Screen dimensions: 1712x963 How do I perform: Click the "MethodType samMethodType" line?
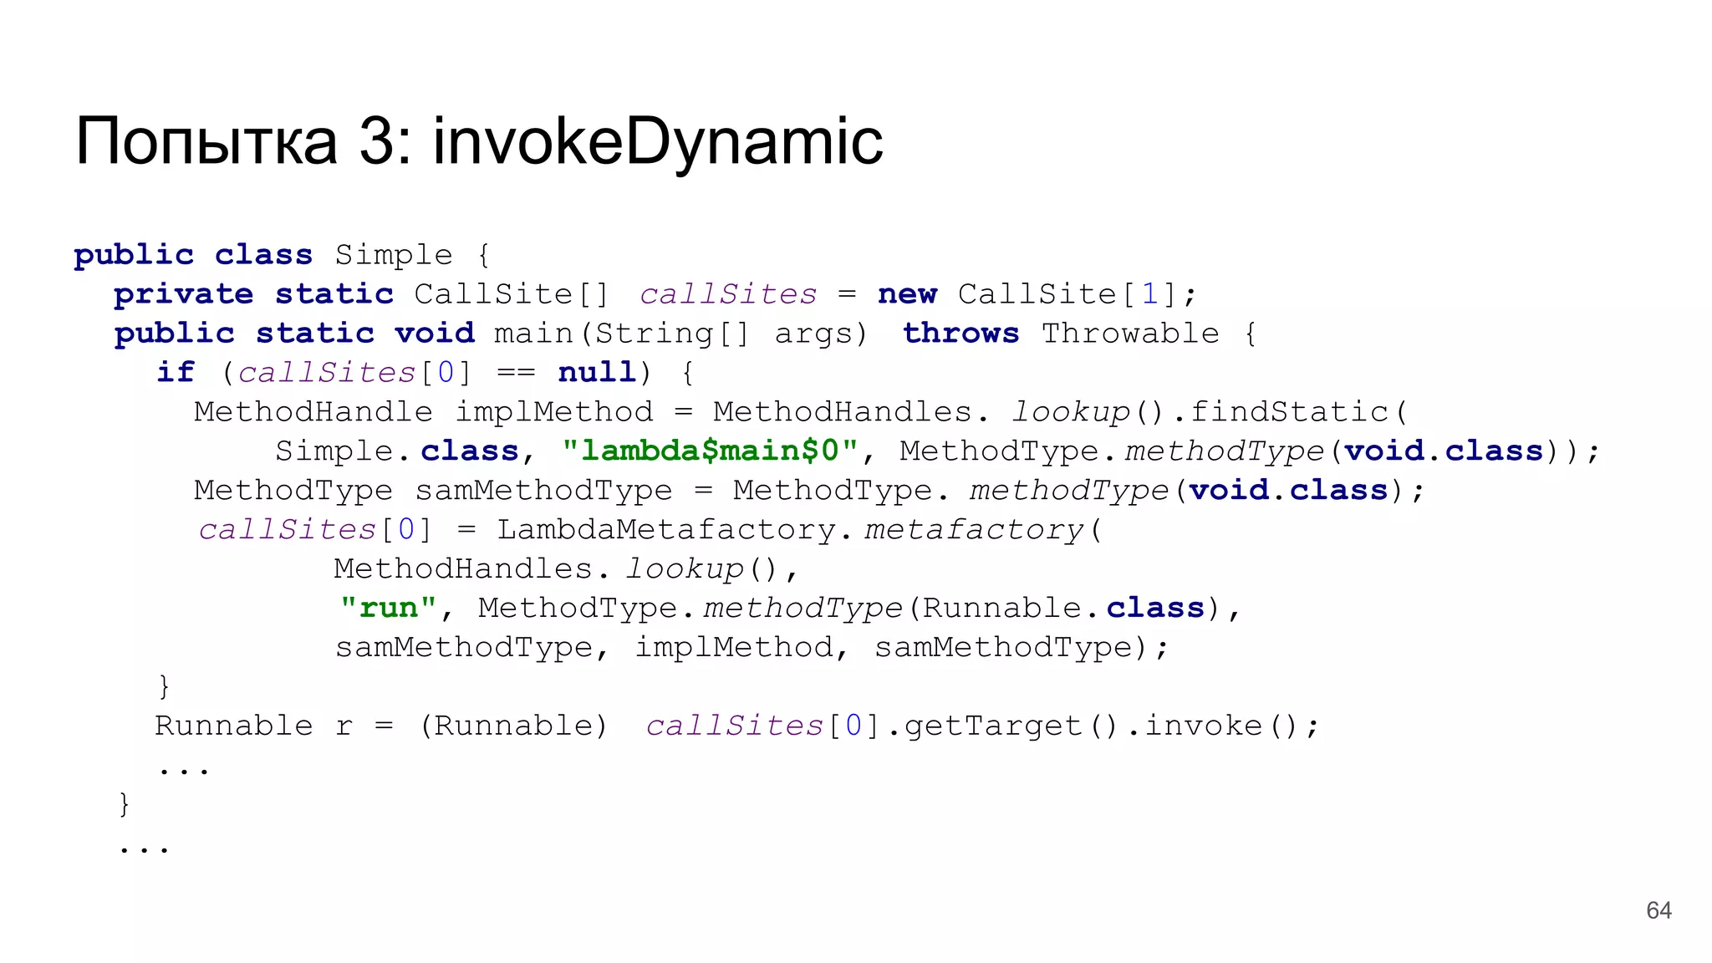[809, 491]
